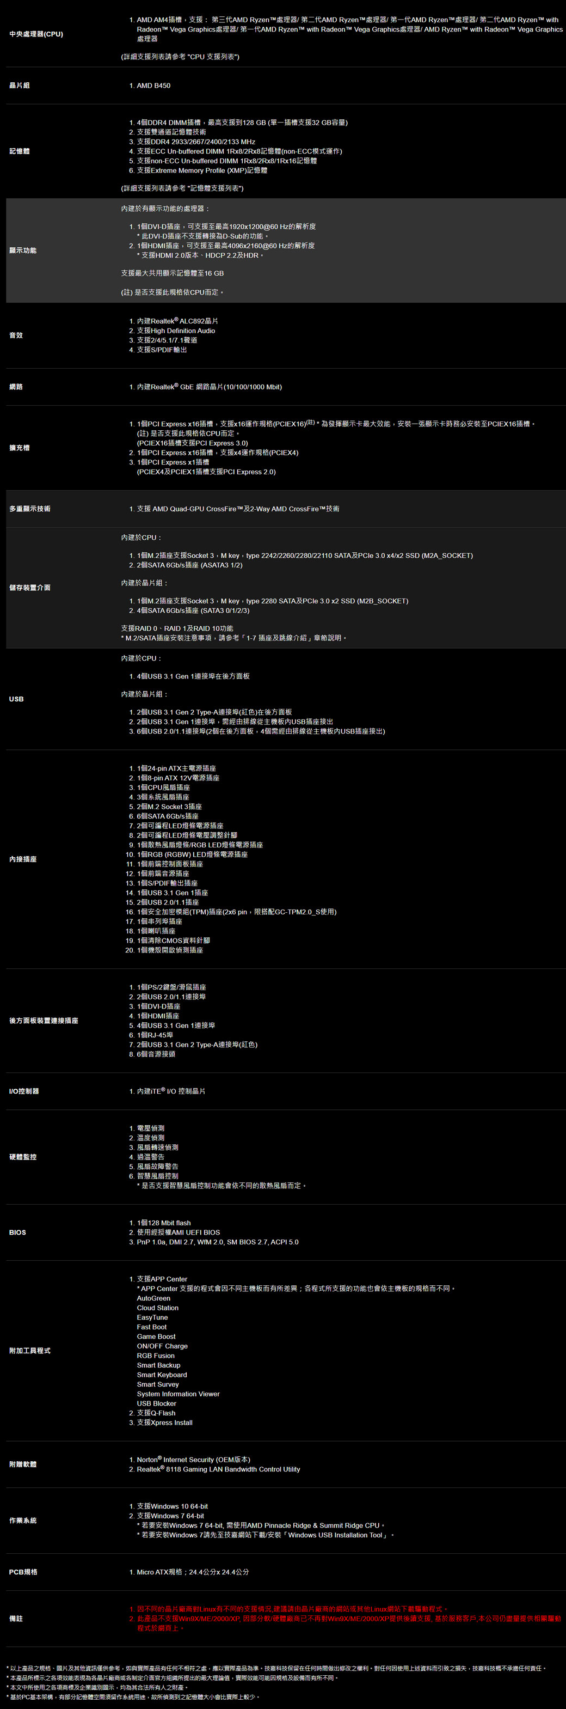Click the RGB Fusion utility entry
566x1709 pixels.
tap(156, 1356)
